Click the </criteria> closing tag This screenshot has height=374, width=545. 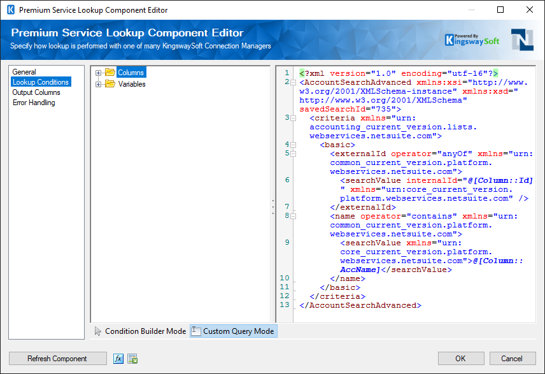pos(337,296)
